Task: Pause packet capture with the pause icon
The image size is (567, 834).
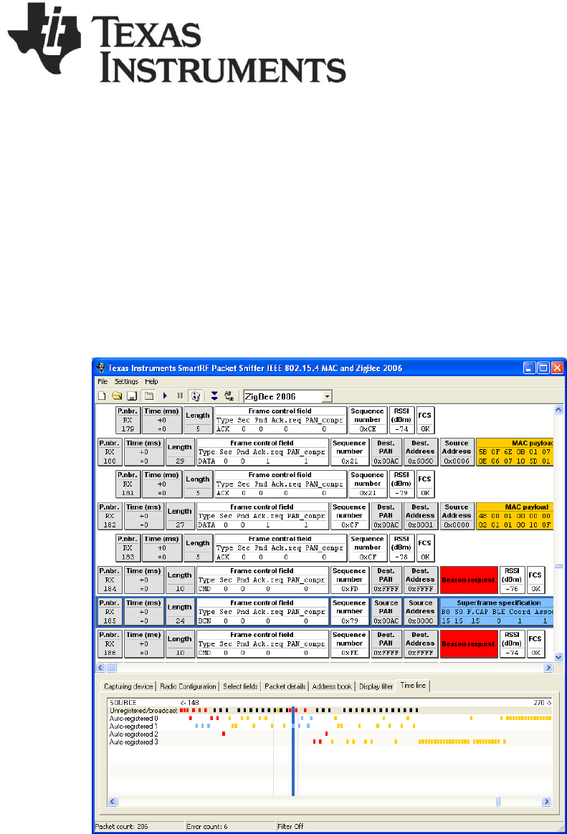Action: [x=181, y=396]
